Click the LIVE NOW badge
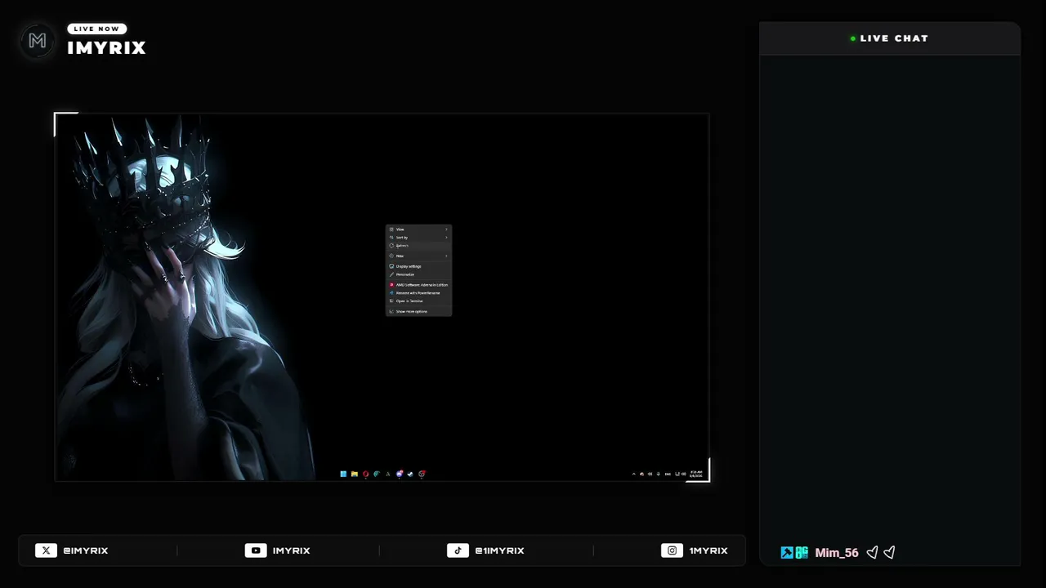Screen dimensions: 1046x588 [x=96, y=29]
